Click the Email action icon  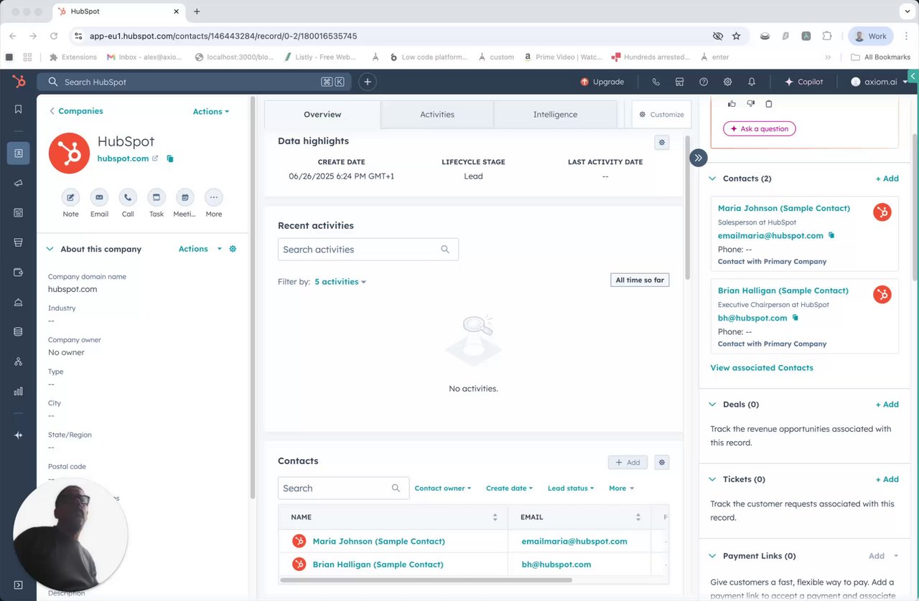99,197
